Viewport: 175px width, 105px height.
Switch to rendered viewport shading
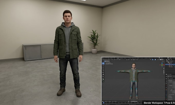163,60
